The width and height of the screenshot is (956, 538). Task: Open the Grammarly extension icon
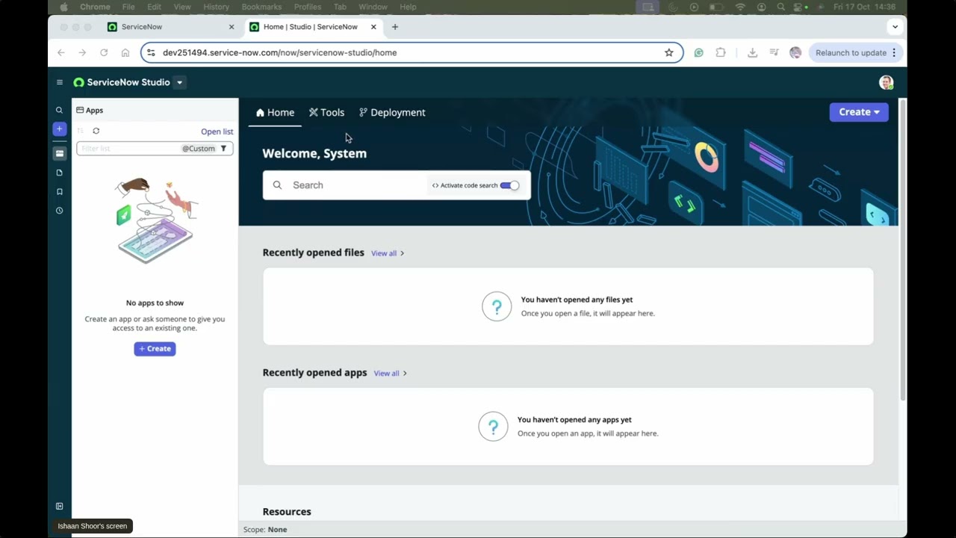[x=698, y=52]
